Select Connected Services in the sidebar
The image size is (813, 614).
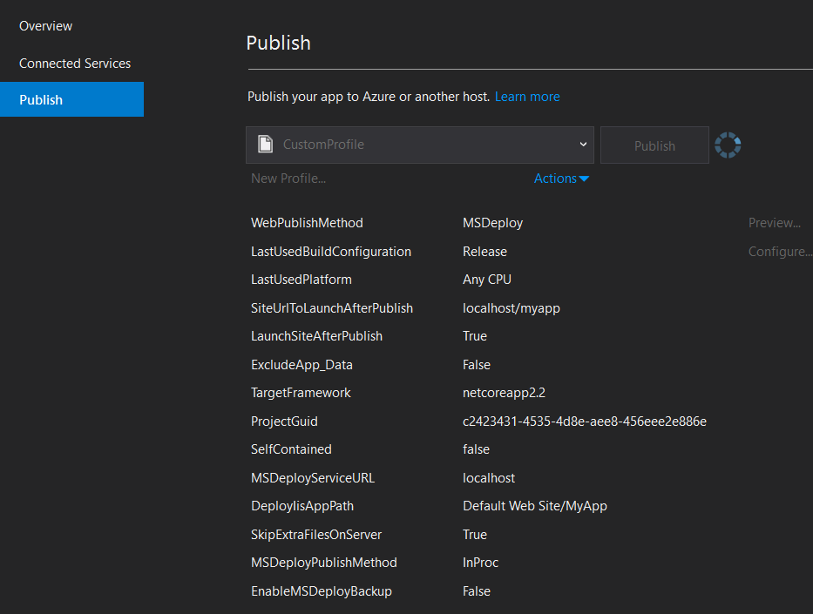pos(75,63)
